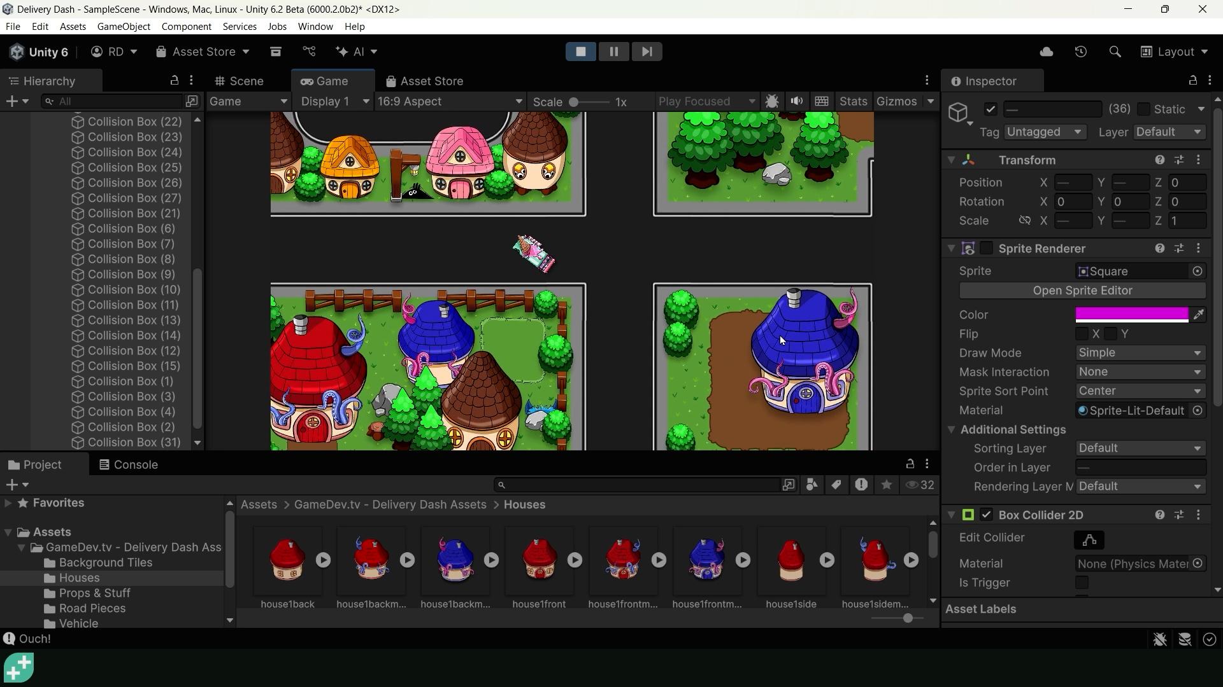The width and height of the screenshot is (1223, 687).
Task: Open the 16:9 Aspect dropdown
Action: (450, 101)
